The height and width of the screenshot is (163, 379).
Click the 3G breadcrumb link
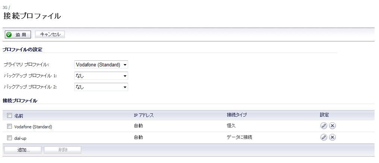tap(5, 7)
